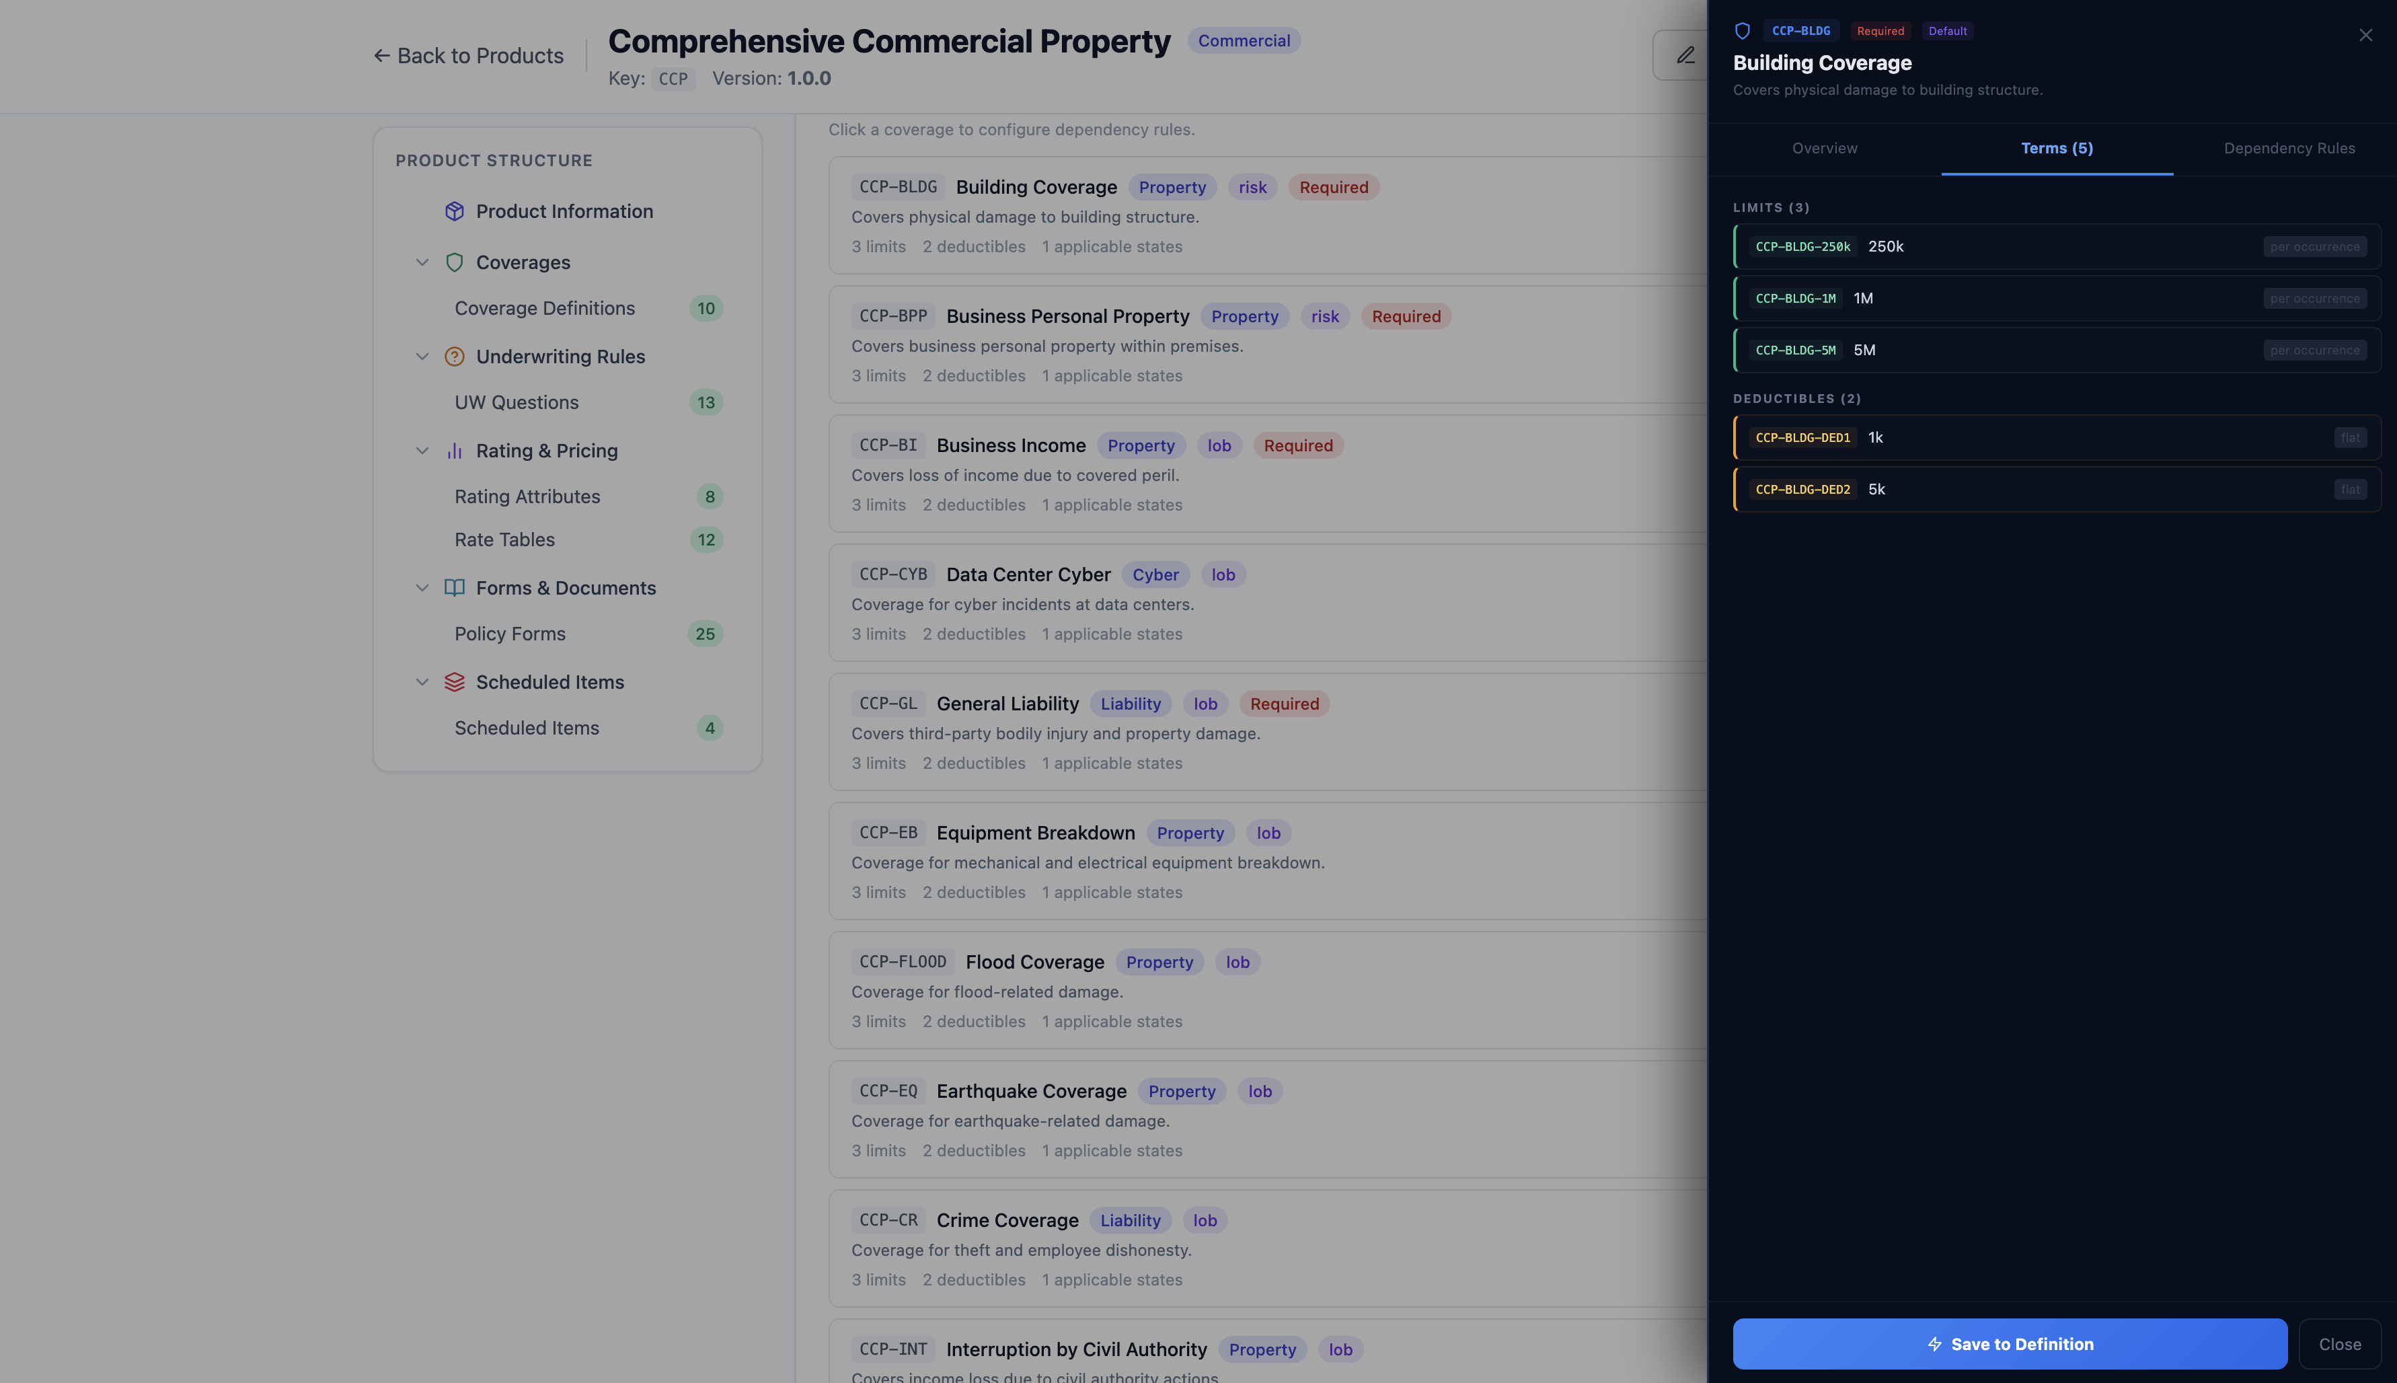Click the Close button in the panel footer
The width and height of the screenshot is (2397, 1383).
[2339, 1343]
